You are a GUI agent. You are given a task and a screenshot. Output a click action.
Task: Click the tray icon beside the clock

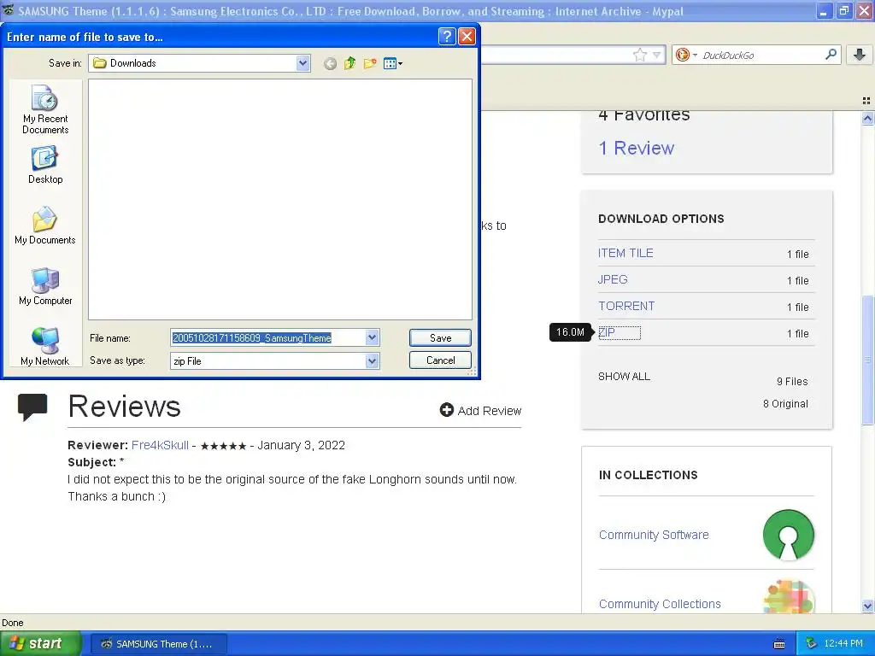click(812, 644)
